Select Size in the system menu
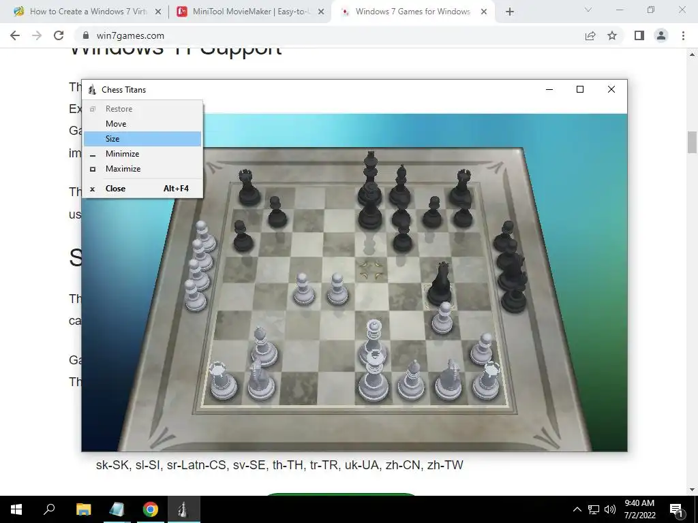Viewport: 698px width, 523px height. pyautogui.click(x=142, y=139)
